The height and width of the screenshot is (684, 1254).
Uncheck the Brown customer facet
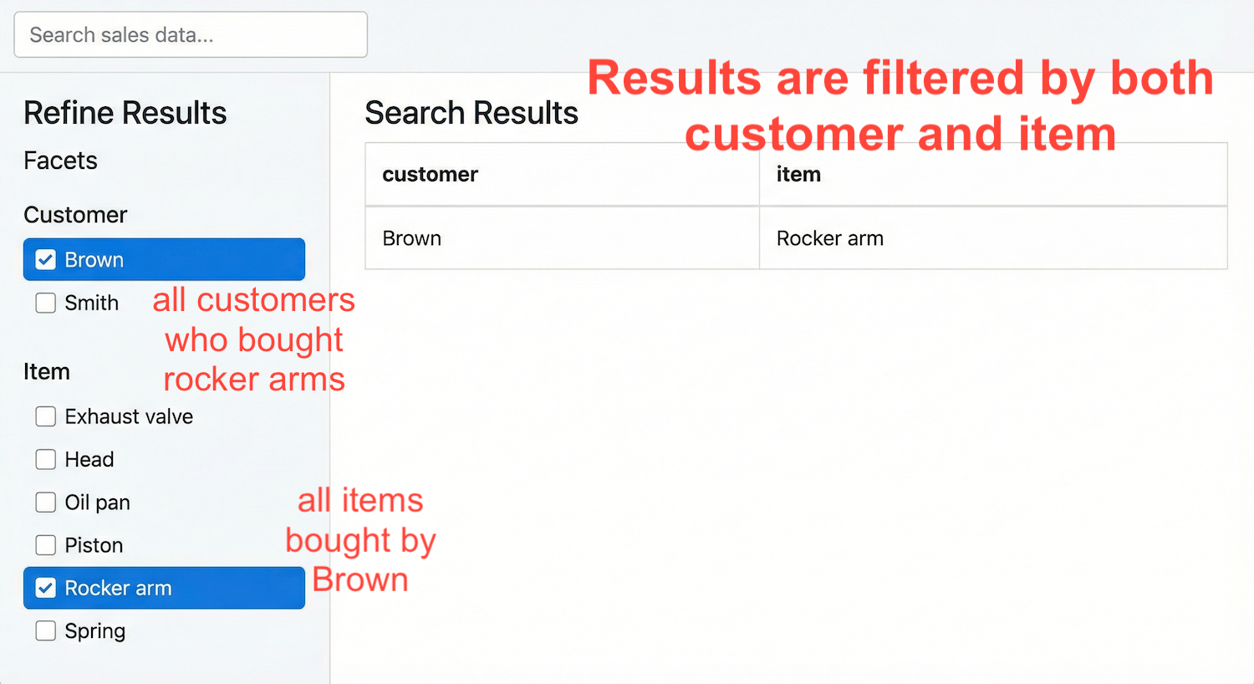pyautogui.click(x=45, y=259)
